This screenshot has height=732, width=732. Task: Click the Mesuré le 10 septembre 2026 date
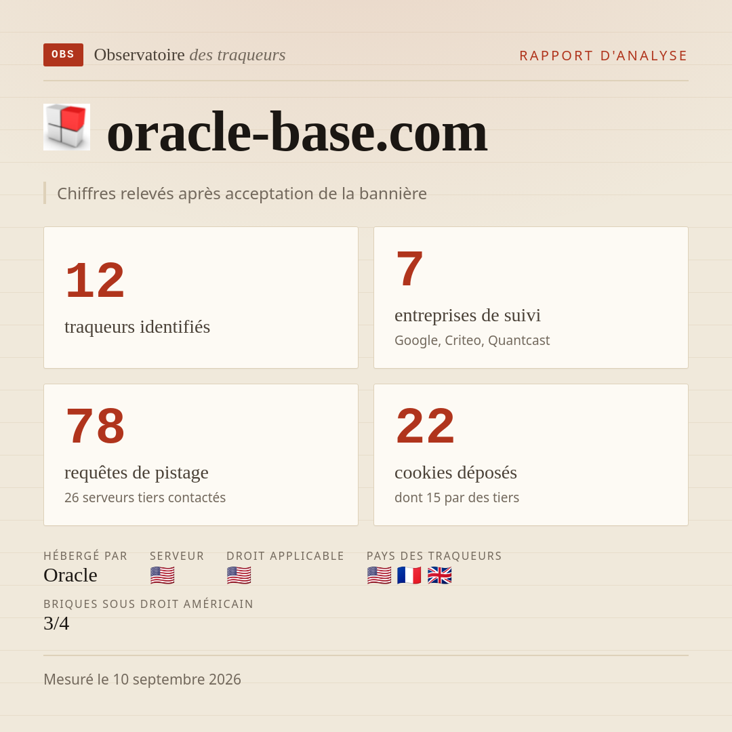(x=142, y=679)
